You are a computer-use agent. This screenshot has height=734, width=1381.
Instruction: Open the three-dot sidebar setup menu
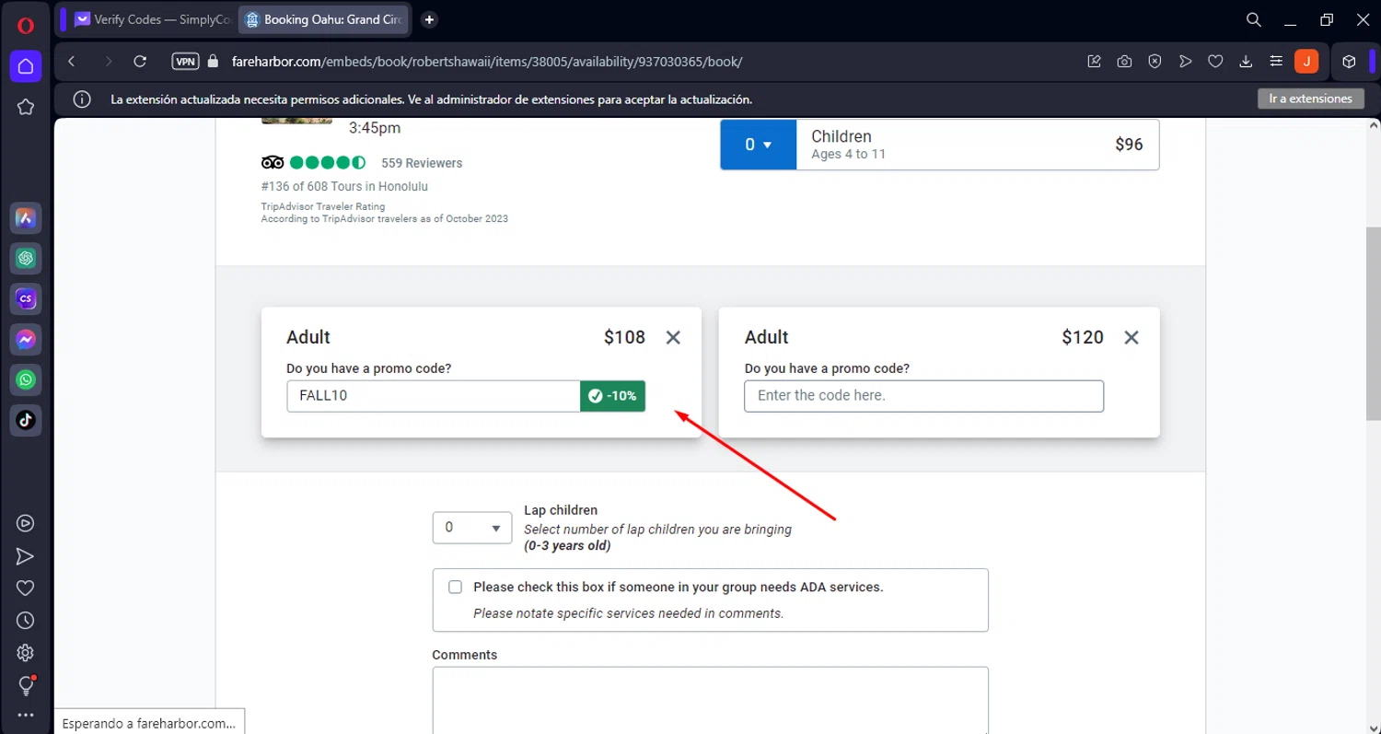click(26, 716)
